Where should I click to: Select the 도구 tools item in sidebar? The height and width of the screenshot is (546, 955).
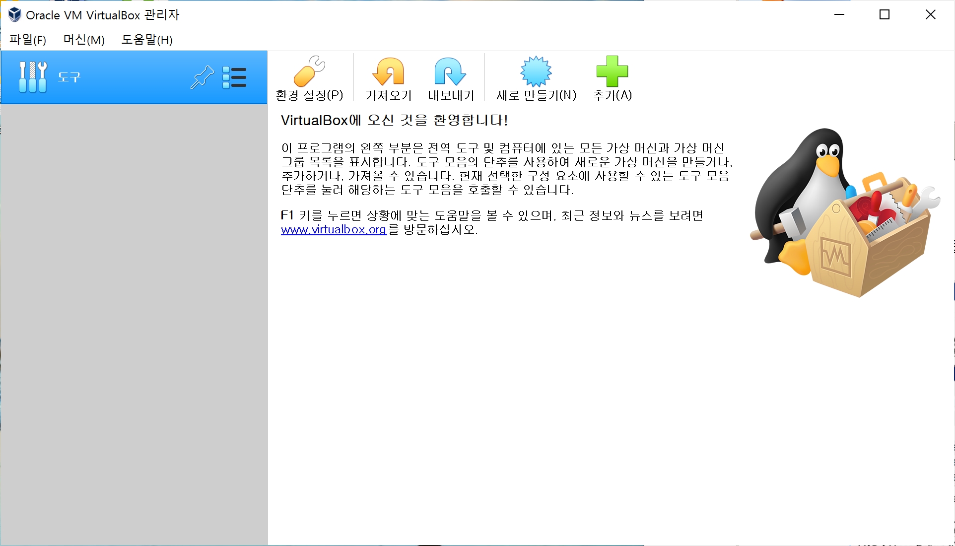coord(69,77)
